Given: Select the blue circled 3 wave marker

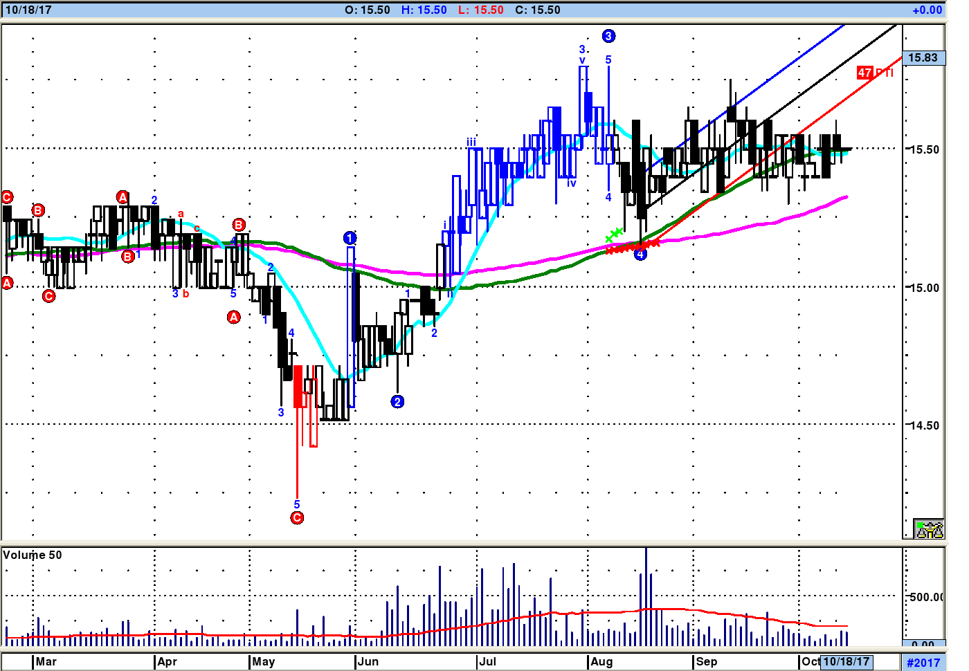Looking at the screenshot, I should click(608, 36).
